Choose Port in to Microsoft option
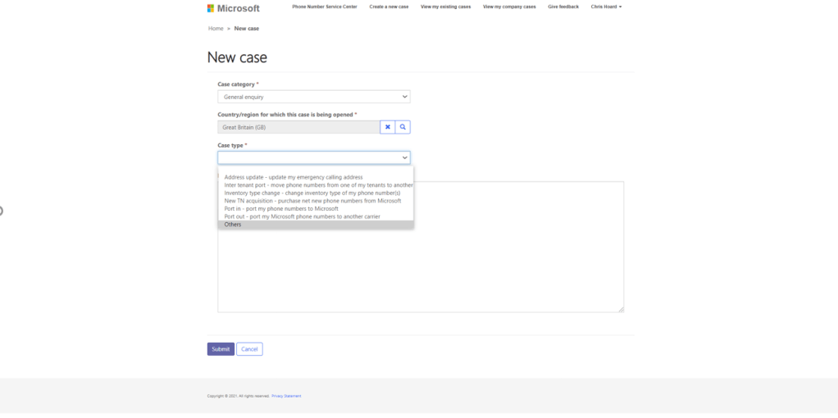The image size is (838, 418). 280,209
